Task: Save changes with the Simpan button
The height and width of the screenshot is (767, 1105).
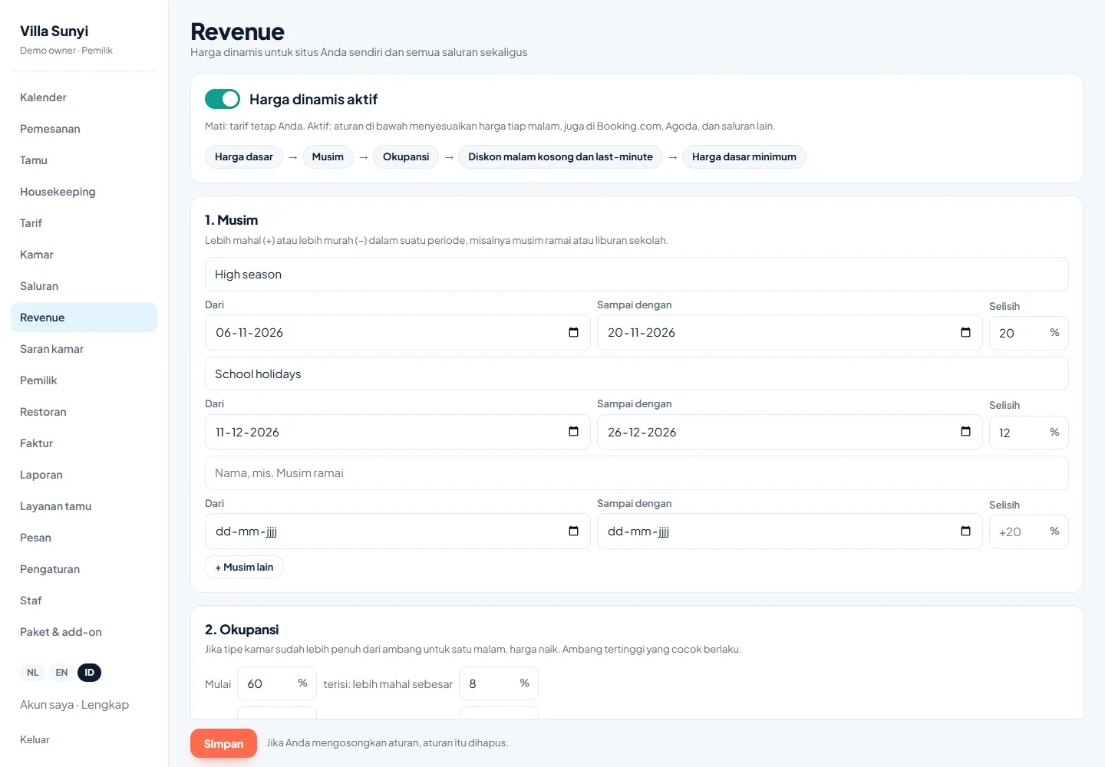Action: click(x=223, y=743)
